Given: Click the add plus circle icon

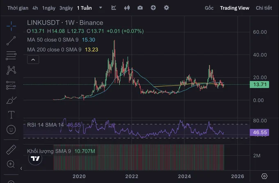Looking at the screenshot, I should (153, 8).
